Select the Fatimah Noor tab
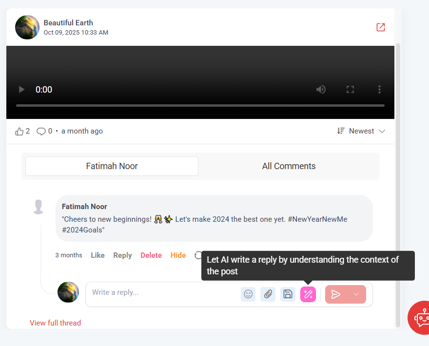The image size is (429, 346). click(111, 166)
